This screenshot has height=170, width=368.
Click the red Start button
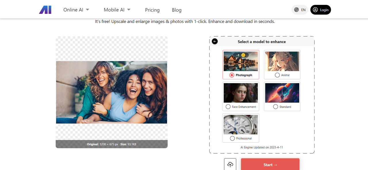[x=270, y=165]
